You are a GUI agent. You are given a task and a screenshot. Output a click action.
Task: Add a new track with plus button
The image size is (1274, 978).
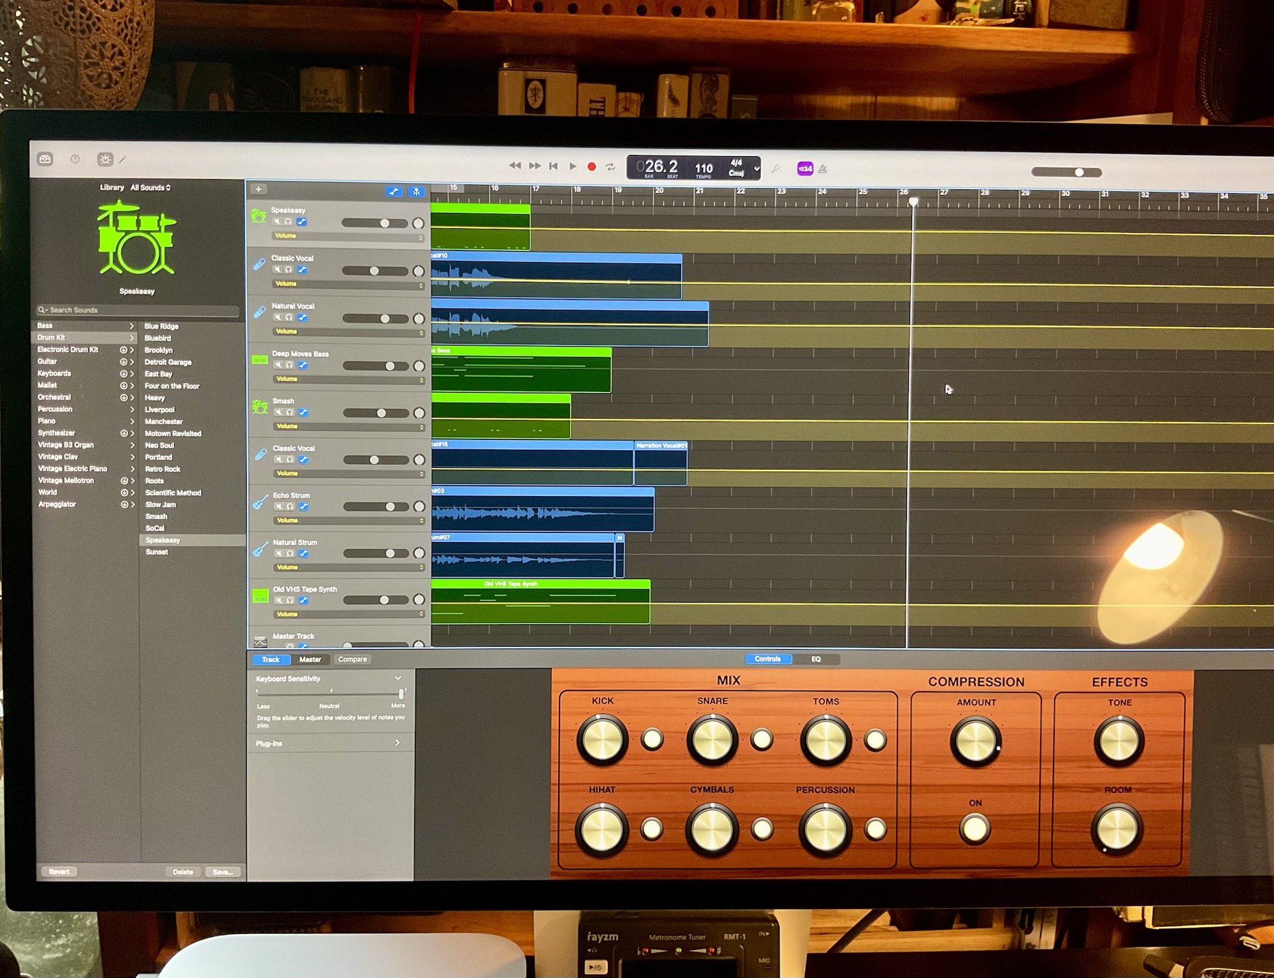(x=259, y=189)
